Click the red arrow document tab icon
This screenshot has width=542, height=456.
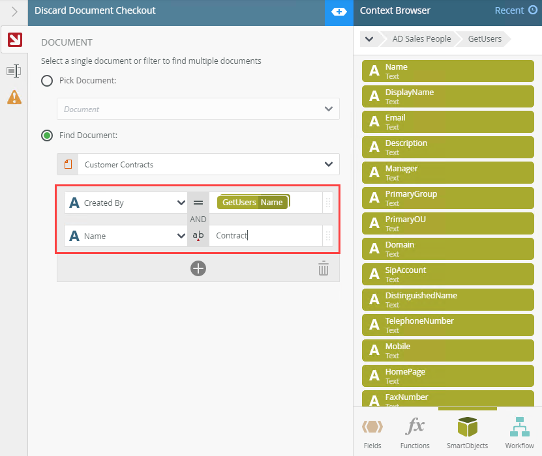point(14,40)
